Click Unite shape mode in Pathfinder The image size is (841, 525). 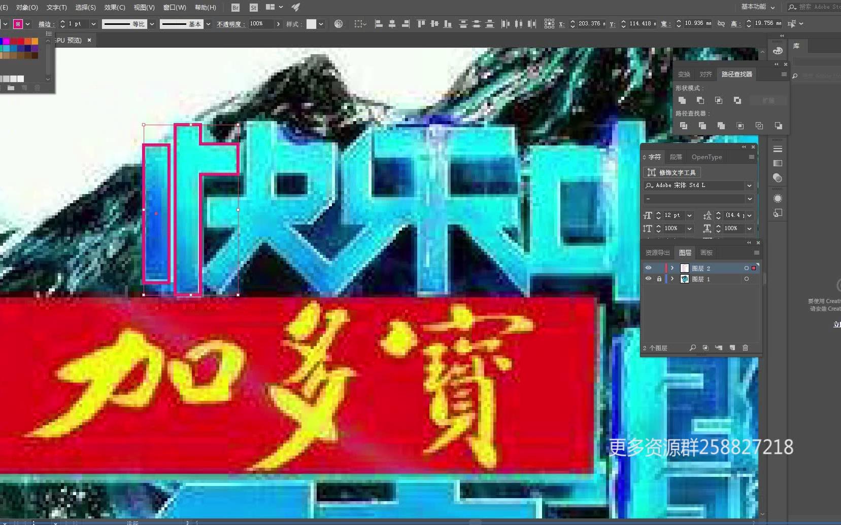(682, 100)
